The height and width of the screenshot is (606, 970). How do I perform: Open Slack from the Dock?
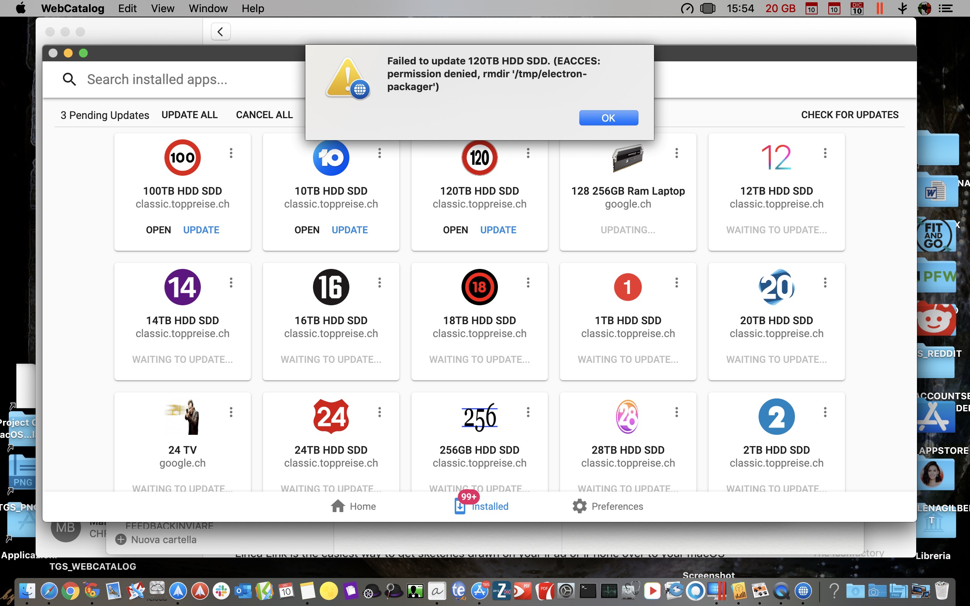[x=221, y=591]
